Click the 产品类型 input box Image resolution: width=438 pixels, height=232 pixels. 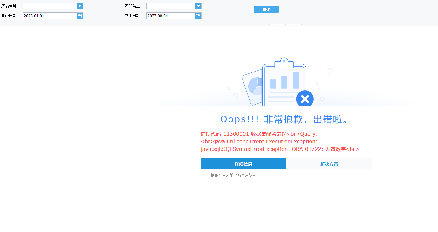[x=171, y=6]
